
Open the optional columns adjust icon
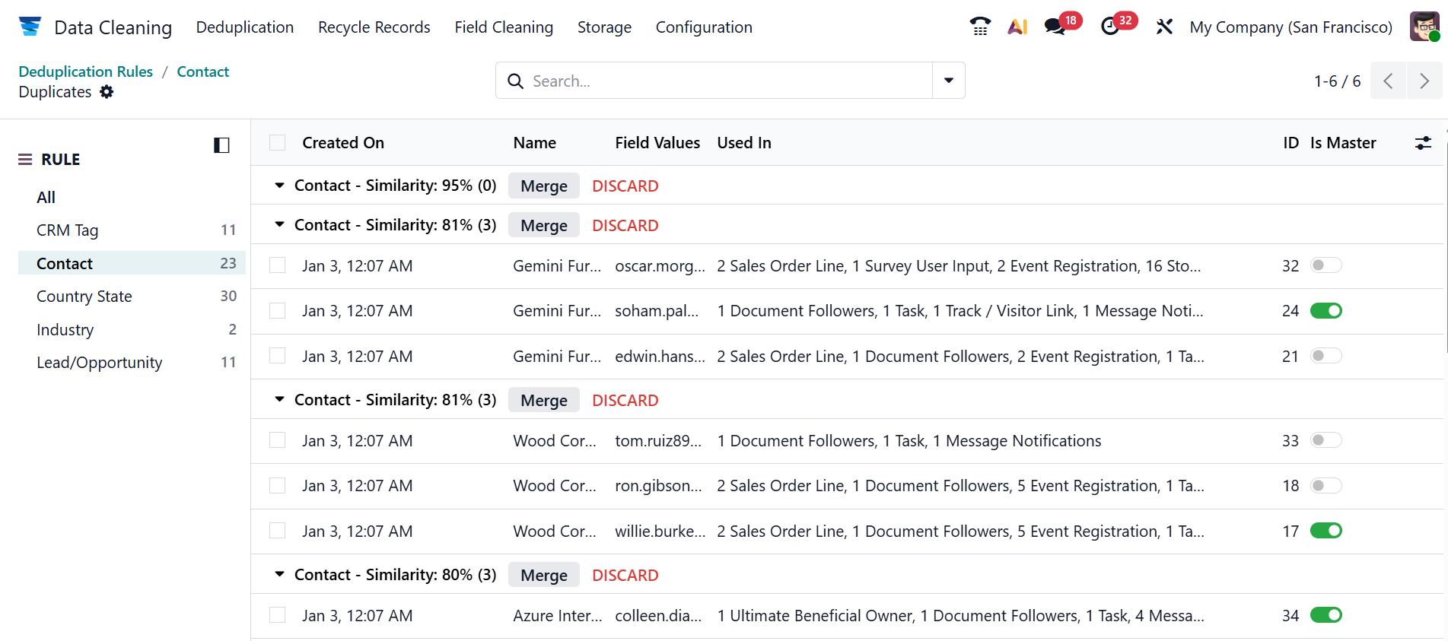(1423, 143)
